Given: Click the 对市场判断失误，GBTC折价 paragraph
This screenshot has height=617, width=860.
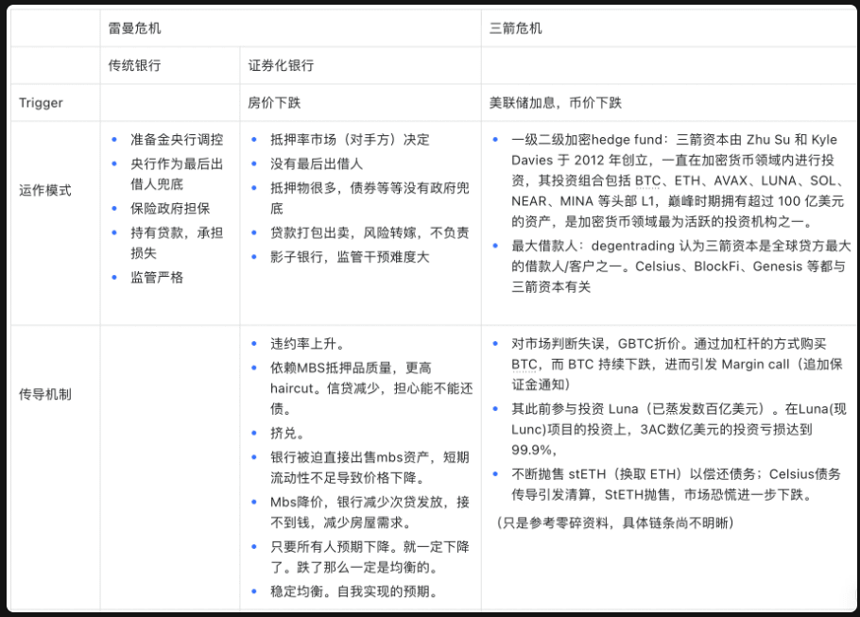Looking at the screenshot, I should (x=677, y=364).
